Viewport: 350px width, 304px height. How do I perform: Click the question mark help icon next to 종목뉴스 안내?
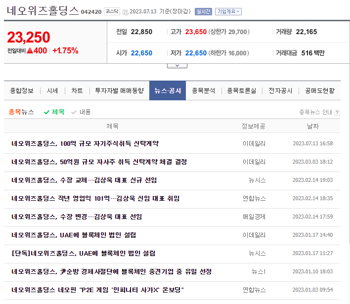[337, 113]
